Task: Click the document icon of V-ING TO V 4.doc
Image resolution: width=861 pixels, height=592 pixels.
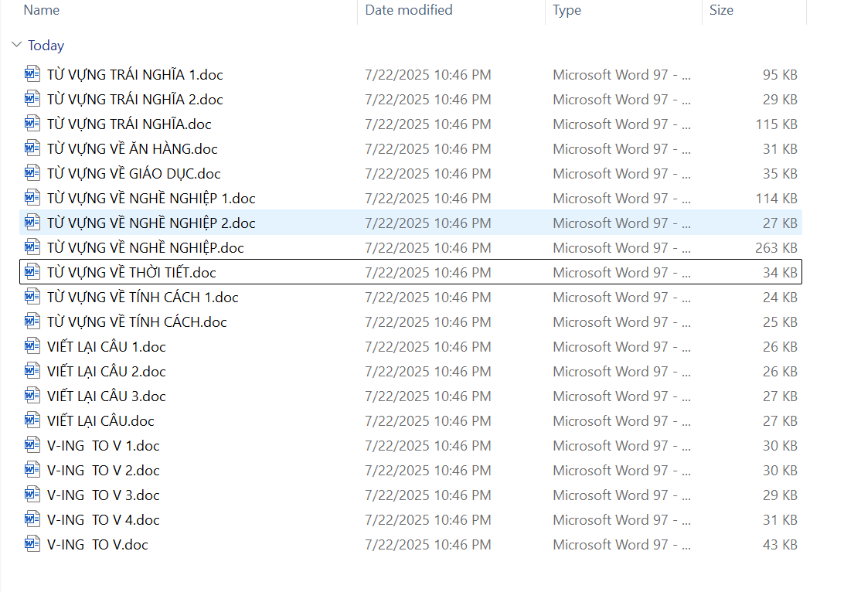Action: pyautogui.click(x=32, y=520)
